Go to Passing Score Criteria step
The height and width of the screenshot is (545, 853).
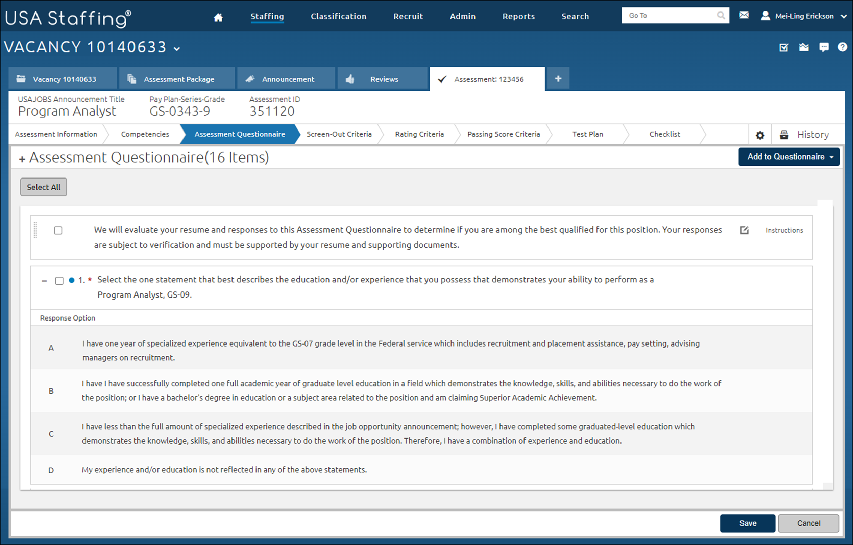503,134
